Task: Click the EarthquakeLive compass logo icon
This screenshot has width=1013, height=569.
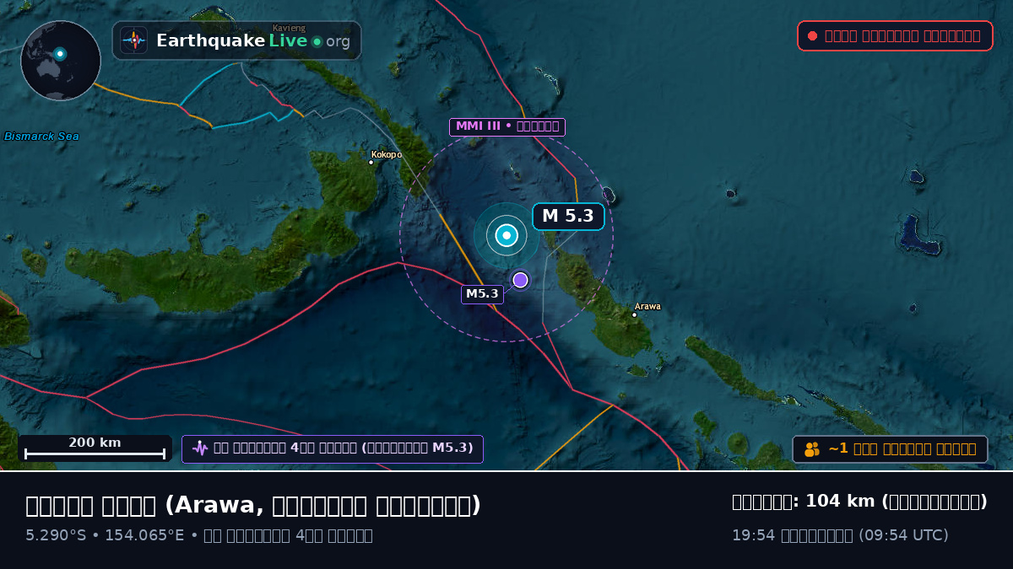Action: click(x=133, y=40)
